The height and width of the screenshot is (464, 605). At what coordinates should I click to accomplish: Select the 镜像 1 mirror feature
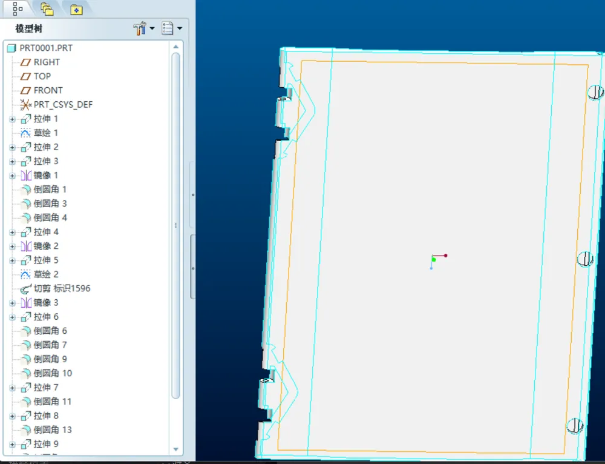coord(46,176)
